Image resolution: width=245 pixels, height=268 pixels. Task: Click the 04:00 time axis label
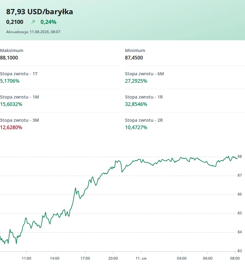[182, 258]
